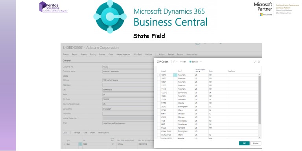Select code US-AL 35242 row
Screen dimensions: 302x151
(208, 131)
